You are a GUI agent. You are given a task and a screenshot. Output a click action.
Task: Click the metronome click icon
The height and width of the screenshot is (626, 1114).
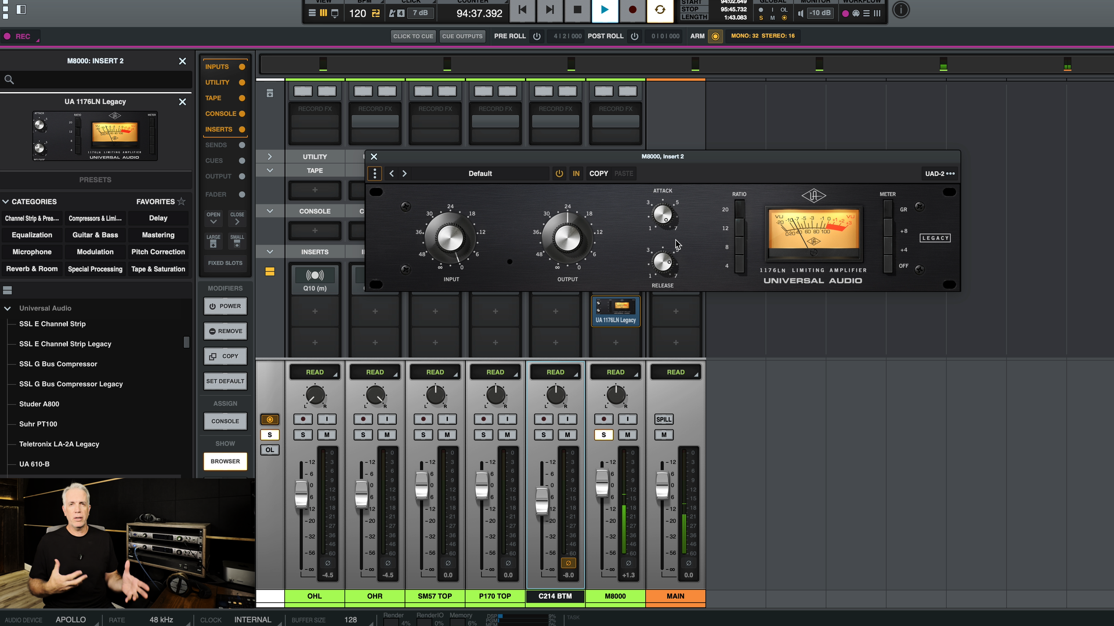point(393,13)
